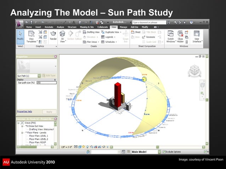The width and height of the screenshot is (226, 169).
Task: Open the steering wheels navigation icon
Action: (202, 85)
